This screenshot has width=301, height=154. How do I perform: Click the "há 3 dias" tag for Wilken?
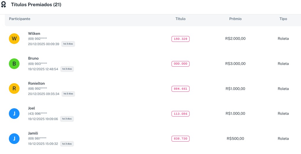pos(68,44)
